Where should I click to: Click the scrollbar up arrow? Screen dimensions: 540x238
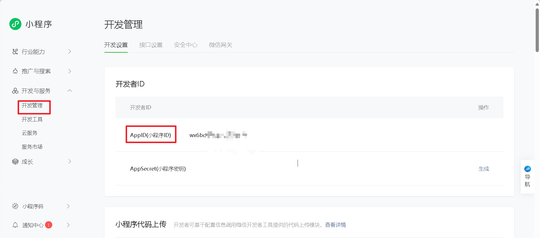(x=537, y=4)
